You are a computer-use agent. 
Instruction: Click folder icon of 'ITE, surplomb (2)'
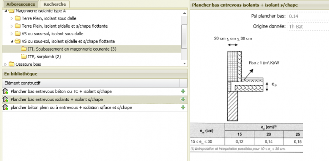pyautogui.click(x=24, y=56)
